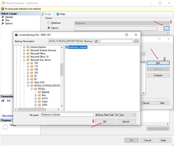Click the search magnifier icon in Locate Backup File
This screenshot has height=146, width=174.
click(x=136, y=41)
